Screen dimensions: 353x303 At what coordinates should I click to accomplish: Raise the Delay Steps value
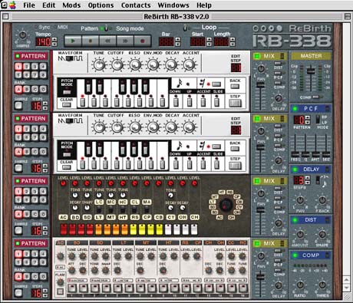coord(308,178)
